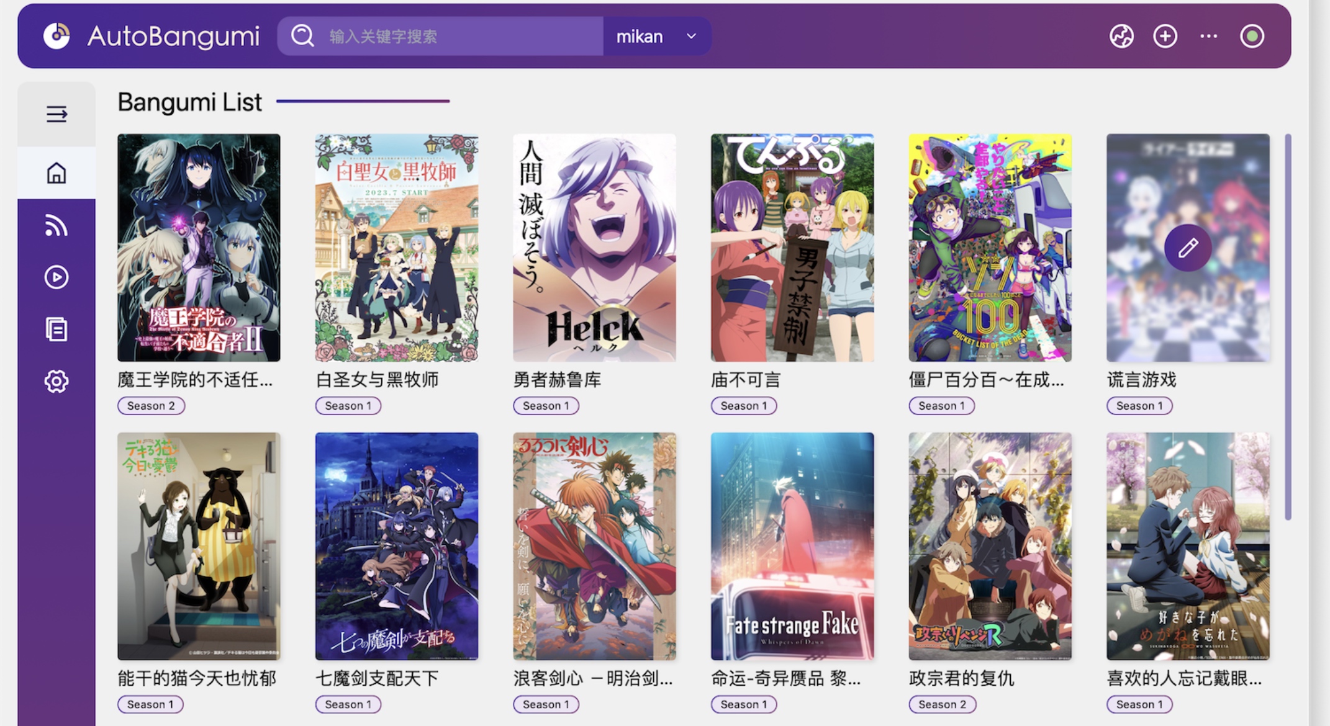Toggle the green running status indicator
The height and width of the screenshot is (726, 1330).
point(1252,36)
